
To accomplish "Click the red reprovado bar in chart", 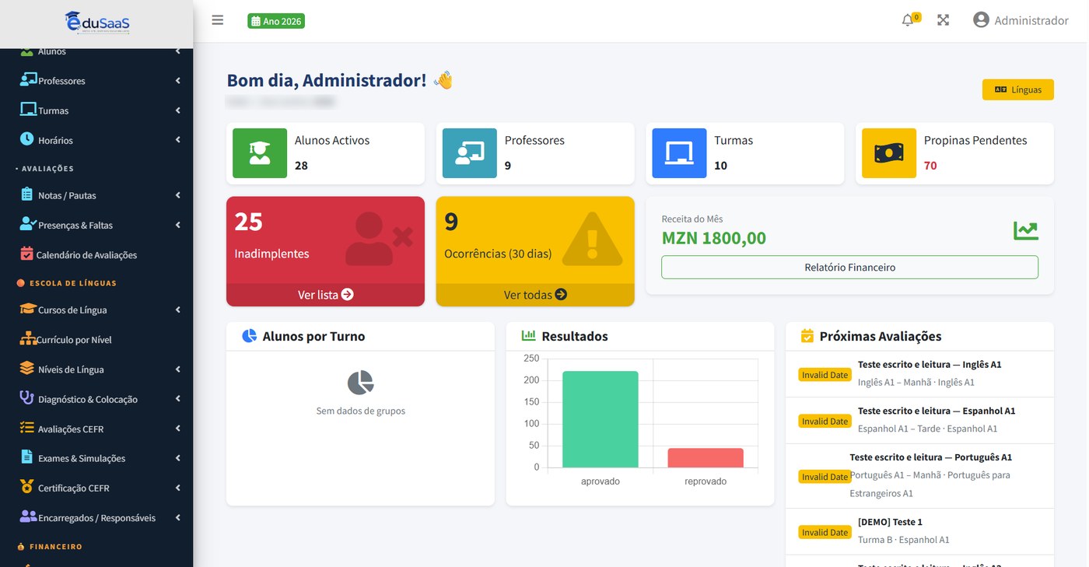I will coord(706,457).
